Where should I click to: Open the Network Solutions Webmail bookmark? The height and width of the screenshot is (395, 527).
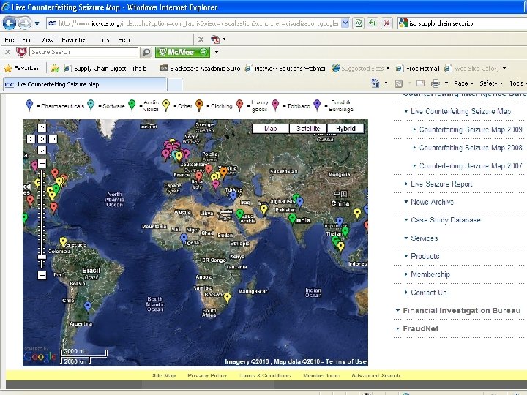(x=285, y=69)
